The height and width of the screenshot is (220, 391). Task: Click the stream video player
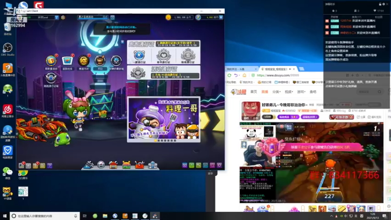[311, 162]
